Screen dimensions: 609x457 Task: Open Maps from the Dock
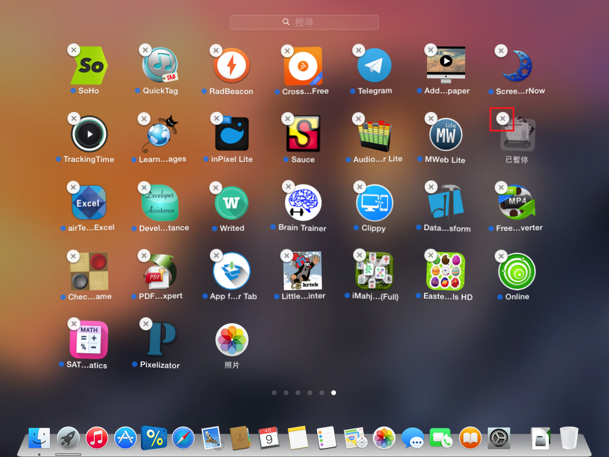click(x=355, y=438)
